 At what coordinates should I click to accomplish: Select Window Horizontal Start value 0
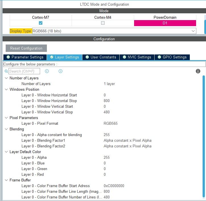point(105,95)
